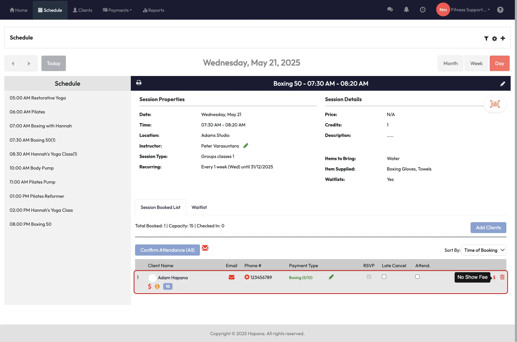Open the Reports menu item
517x342 pixels.
point(153,10)
